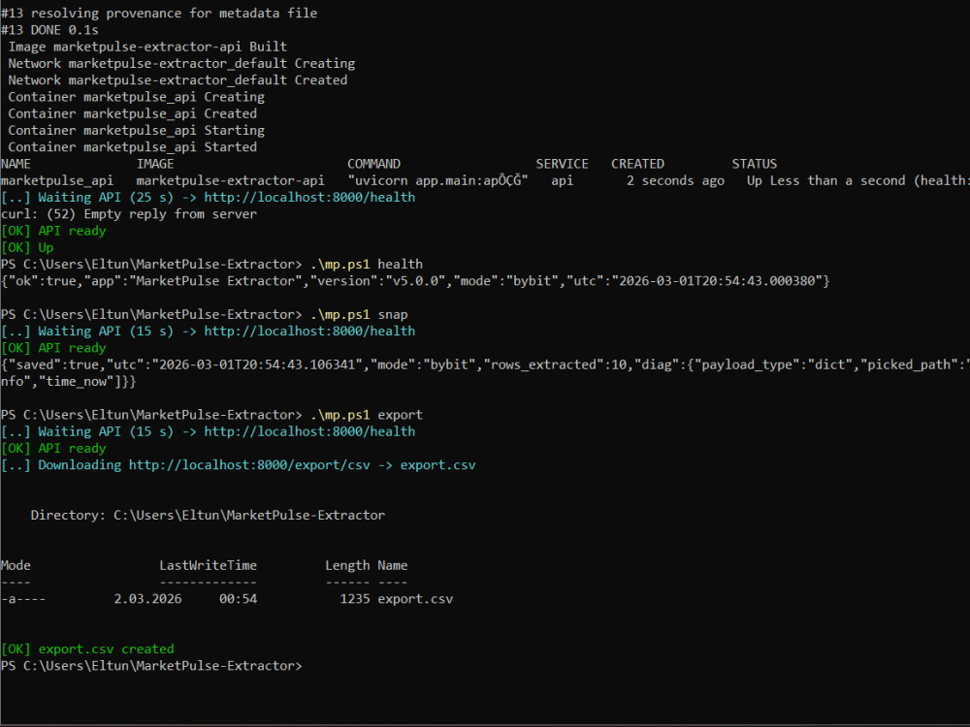Click the '[OK] API ready' line under the export command
Screen dimensions: 970x727
53,448
